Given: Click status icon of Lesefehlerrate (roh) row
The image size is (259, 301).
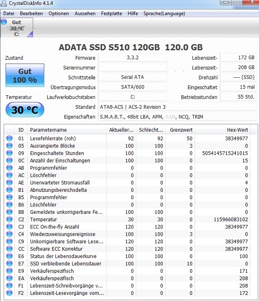Looking at the screenshot, I should 9,138.
